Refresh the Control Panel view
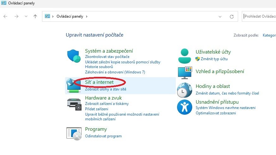The image size is (276, 155). pos(232,16)
